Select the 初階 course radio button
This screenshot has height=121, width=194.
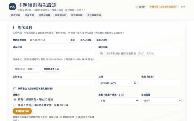click(15, 100)
